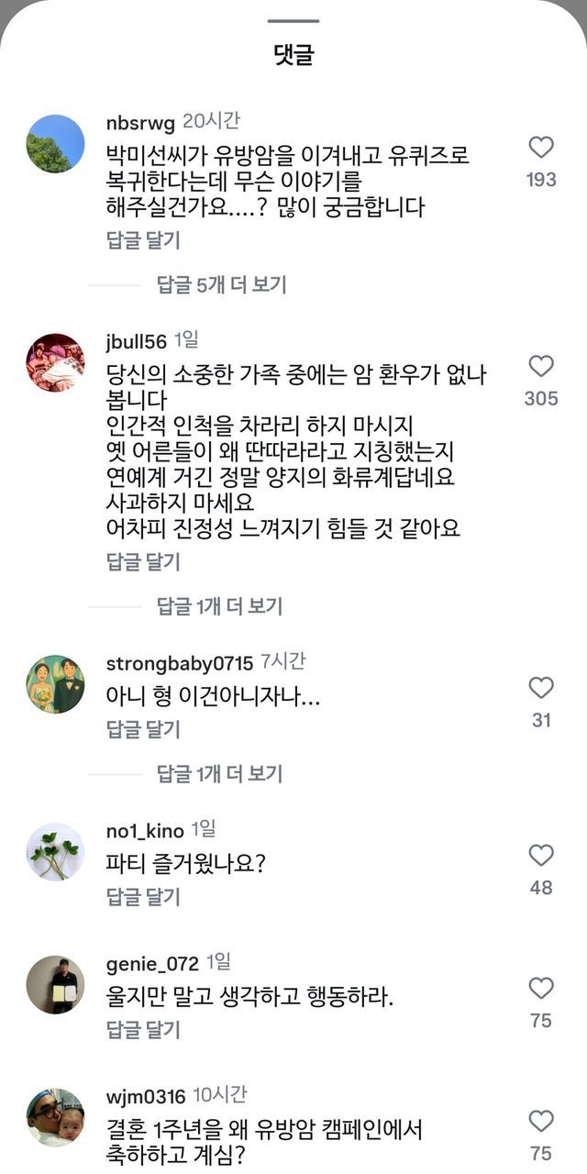Expand 5 more replies under nbsrwg
This screenshot has width=587, height=1174.
[221, 285]
